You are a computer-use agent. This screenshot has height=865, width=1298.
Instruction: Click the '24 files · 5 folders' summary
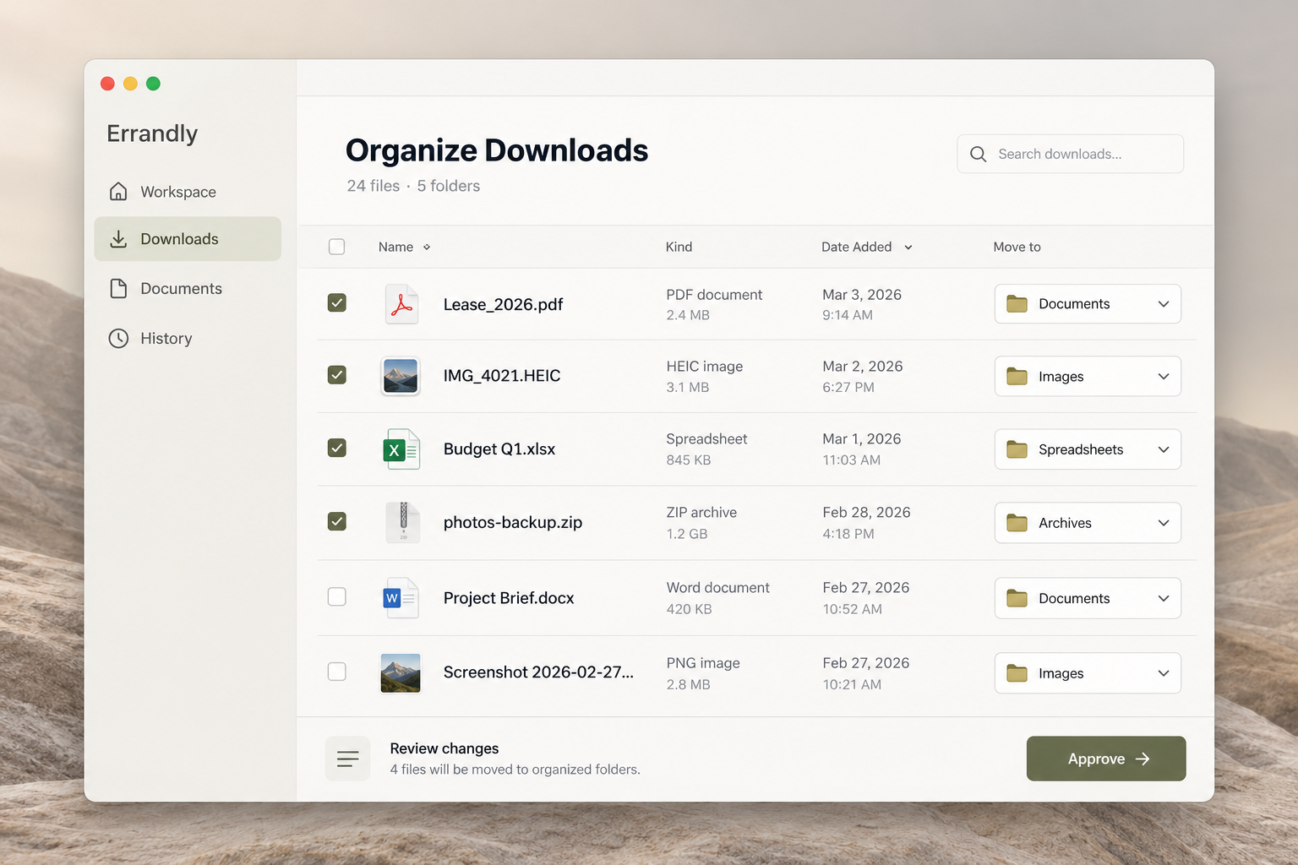pos(413,186)
